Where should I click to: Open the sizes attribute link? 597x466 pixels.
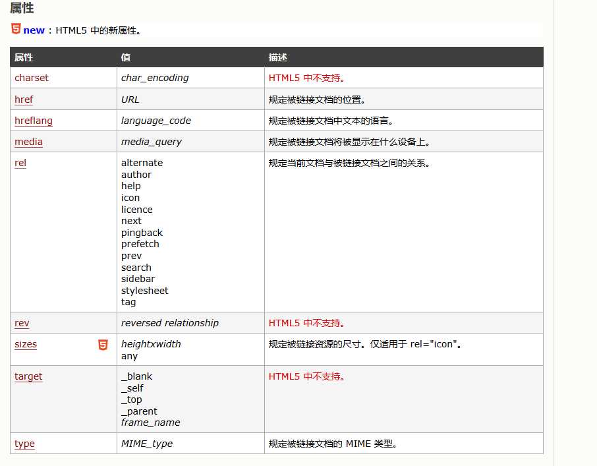(x=26, y=344)
